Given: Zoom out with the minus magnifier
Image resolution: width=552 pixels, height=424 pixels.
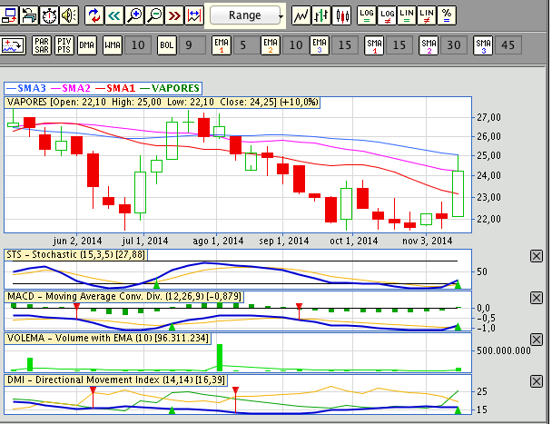Looking at the screenshot, I should click(154, 15).
